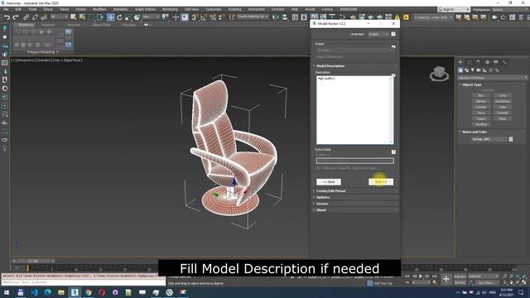530x298 pixels.
Task: Click the Rectangular Selection Region icon
Action: [x=92, y=17]
